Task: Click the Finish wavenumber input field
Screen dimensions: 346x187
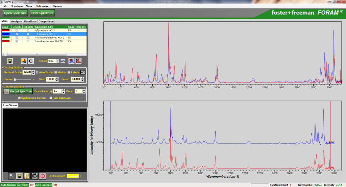Action: point(76,79)
